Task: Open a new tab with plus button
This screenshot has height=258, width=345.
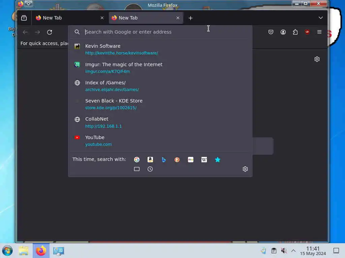Action: pos(191,18)
